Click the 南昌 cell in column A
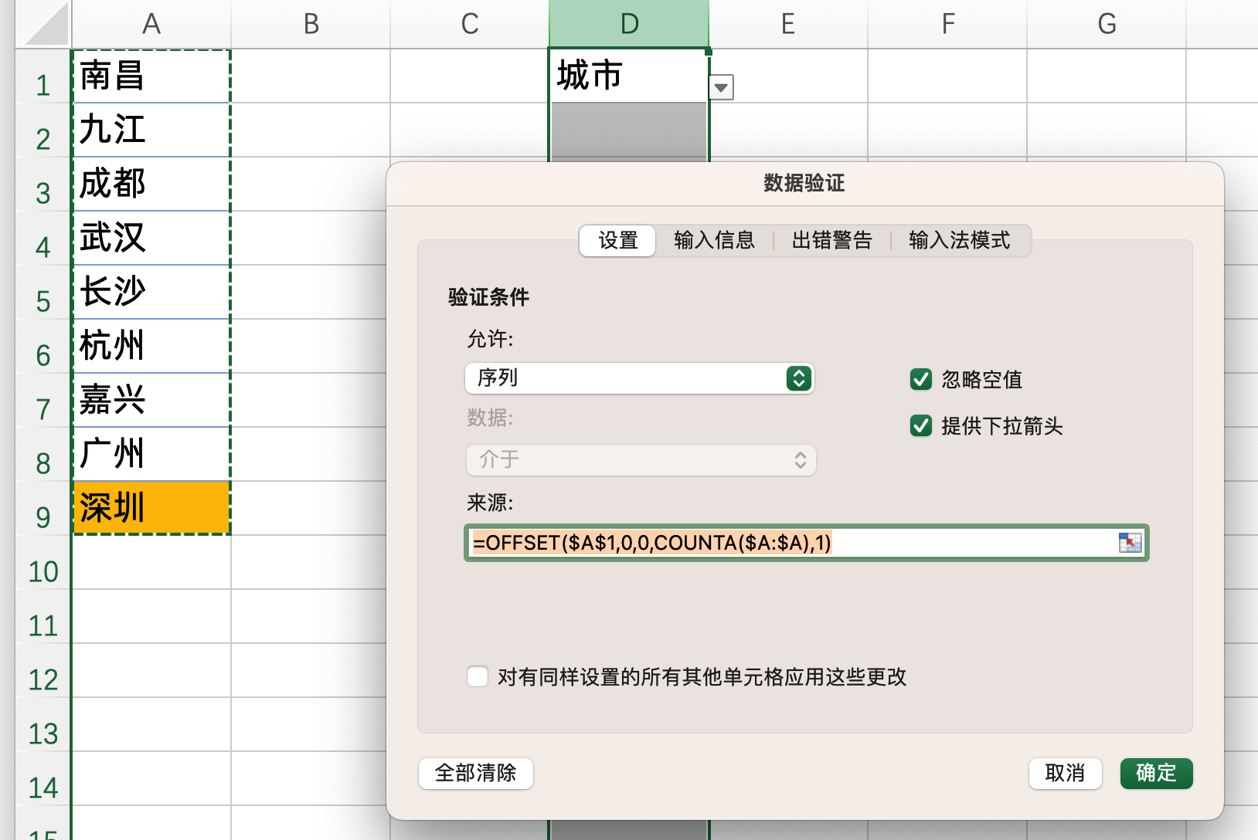The image size is (1258, 840). 150,76
